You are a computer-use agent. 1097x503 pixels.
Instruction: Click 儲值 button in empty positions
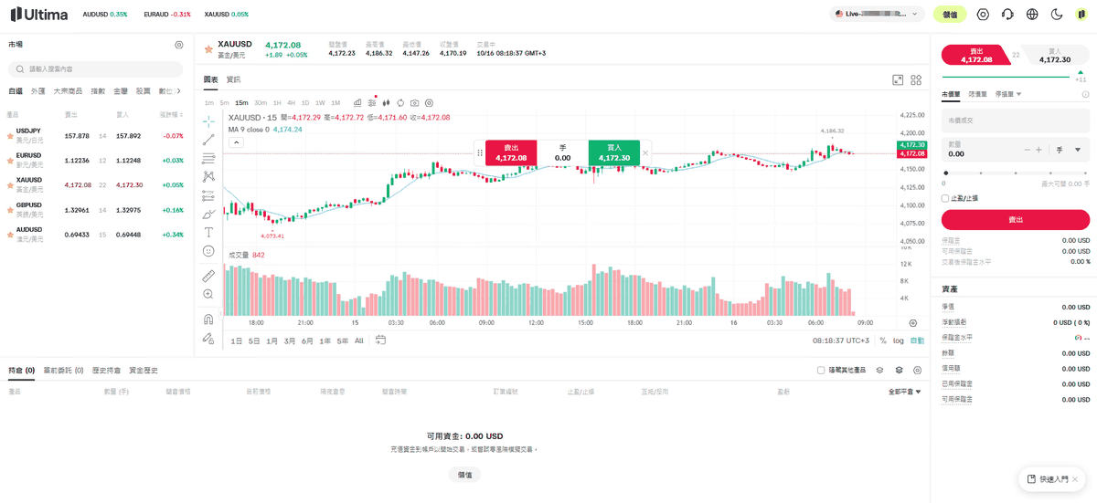point(464,475)
